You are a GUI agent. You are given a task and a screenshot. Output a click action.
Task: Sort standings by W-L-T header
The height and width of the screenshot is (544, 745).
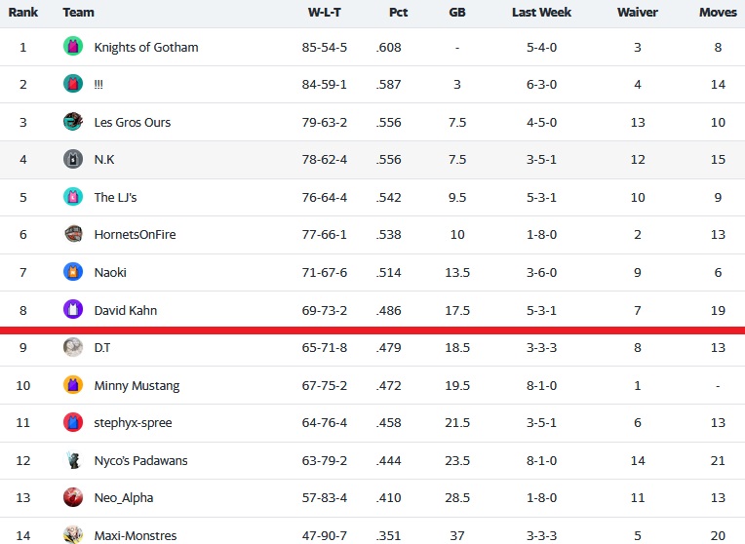(324, 13)
